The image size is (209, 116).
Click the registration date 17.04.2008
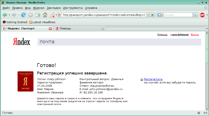coord(44,86)
